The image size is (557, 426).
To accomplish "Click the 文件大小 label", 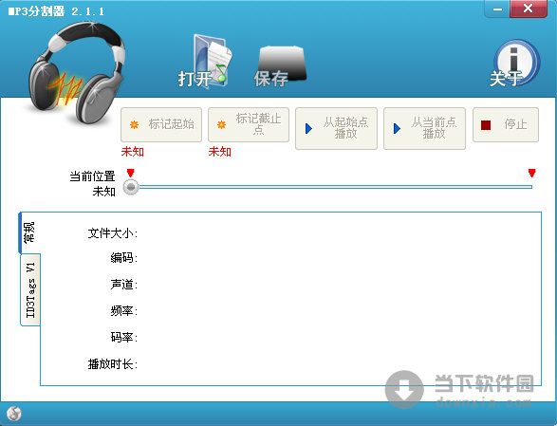I will (113, 233).
